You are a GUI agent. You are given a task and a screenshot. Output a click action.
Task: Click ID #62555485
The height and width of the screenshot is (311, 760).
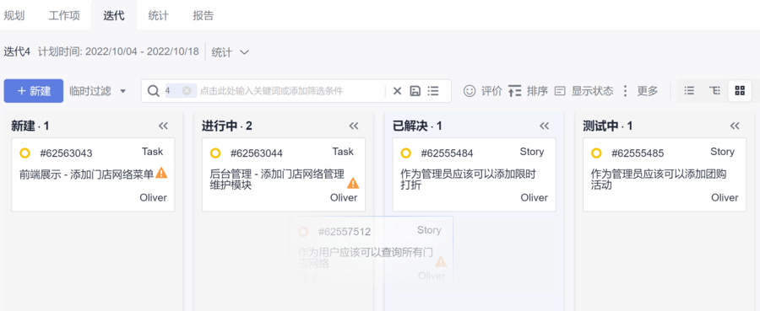click(638, 153)
